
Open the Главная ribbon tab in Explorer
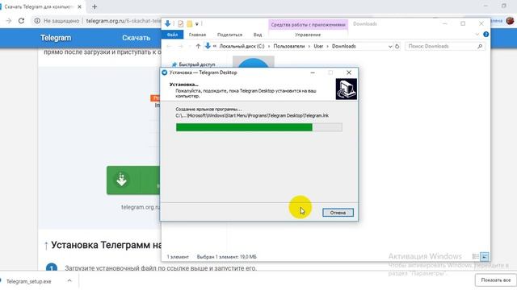pos(197,35)
